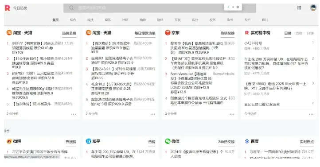
Task: Go to the 财经 tab
Action: coord(160,20)
